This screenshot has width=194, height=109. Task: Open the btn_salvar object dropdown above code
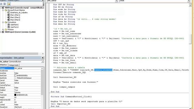116,1
